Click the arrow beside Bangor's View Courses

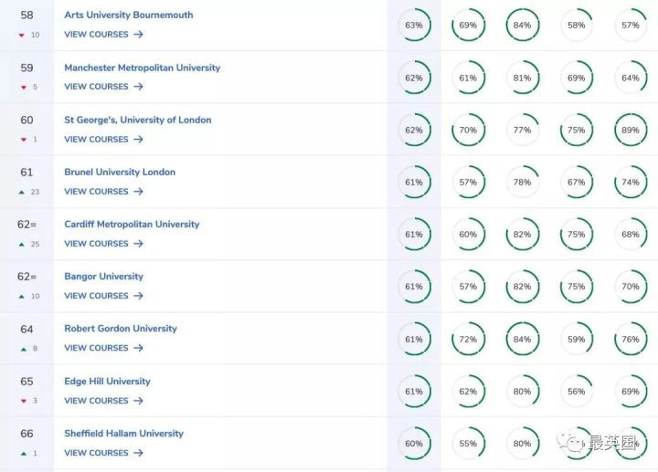pos(138,296)
